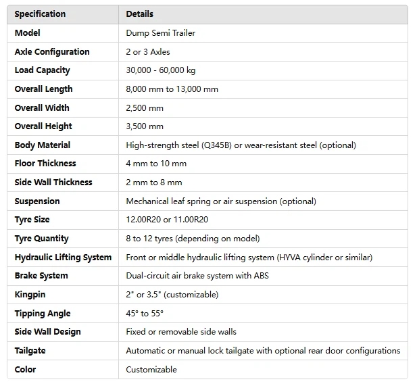417x388 pixels.
Task: Select the "45° to 55°" tipping angle
Action: coord(145,314)
